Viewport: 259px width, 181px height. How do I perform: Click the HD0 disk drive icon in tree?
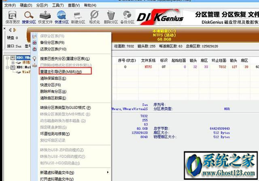point(13,57)
